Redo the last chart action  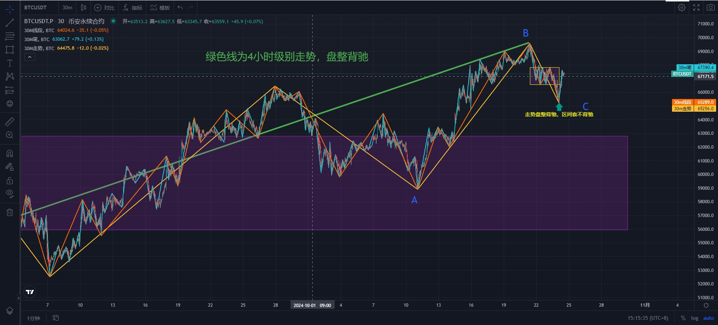[x=191, y=7]
